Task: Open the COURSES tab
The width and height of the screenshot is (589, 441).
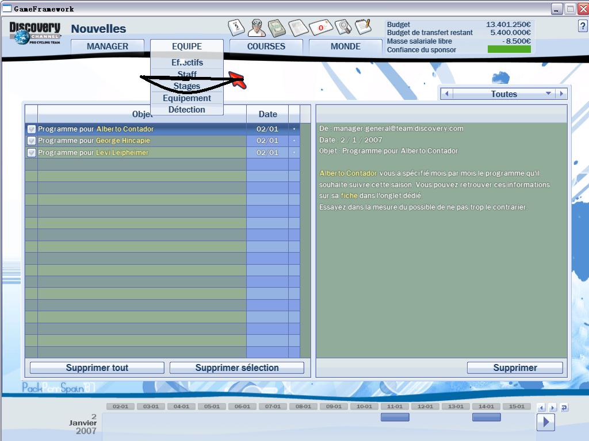Action: click(x=266, y=47)
